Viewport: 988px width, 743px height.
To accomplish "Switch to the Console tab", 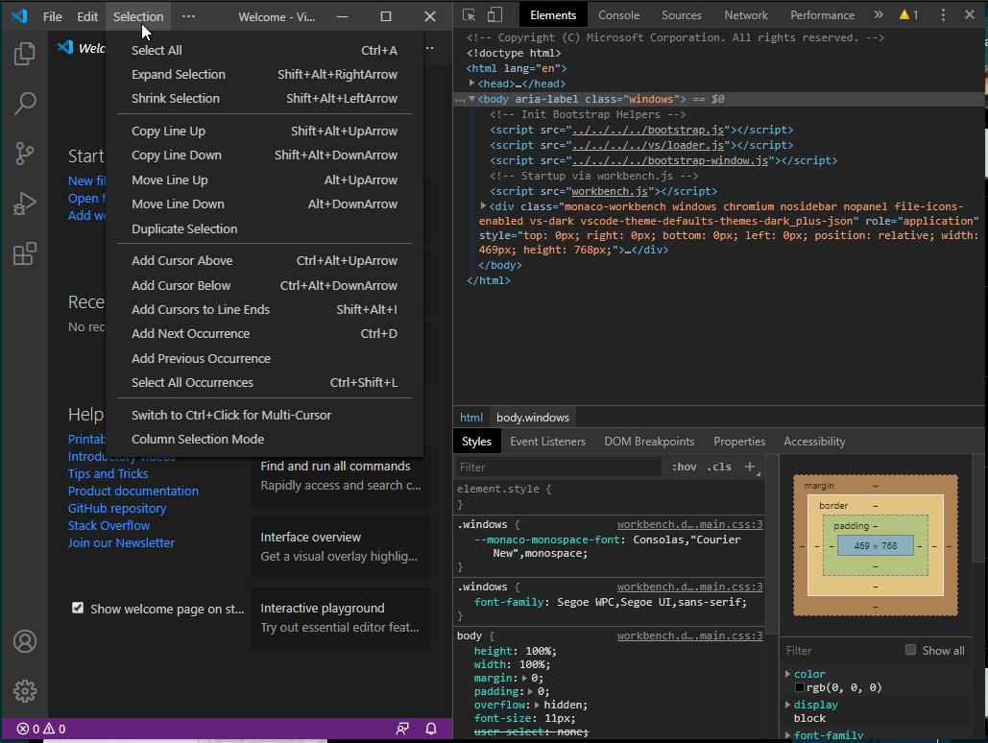I will click(x=618, y=15).
